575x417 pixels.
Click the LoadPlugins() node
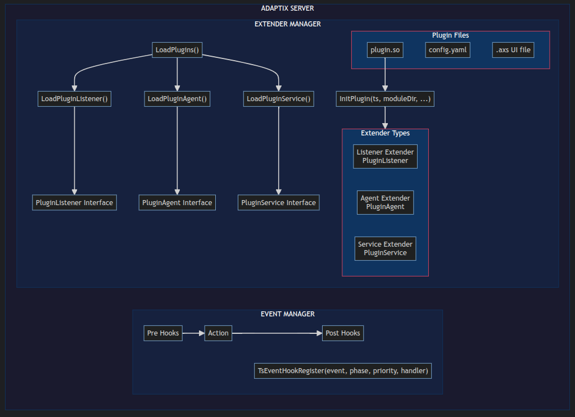[177, 50]
